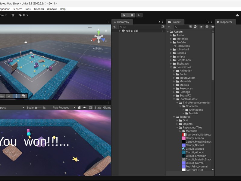Toggle Project panel lock

pyautogui.click(x=208, y=22)
